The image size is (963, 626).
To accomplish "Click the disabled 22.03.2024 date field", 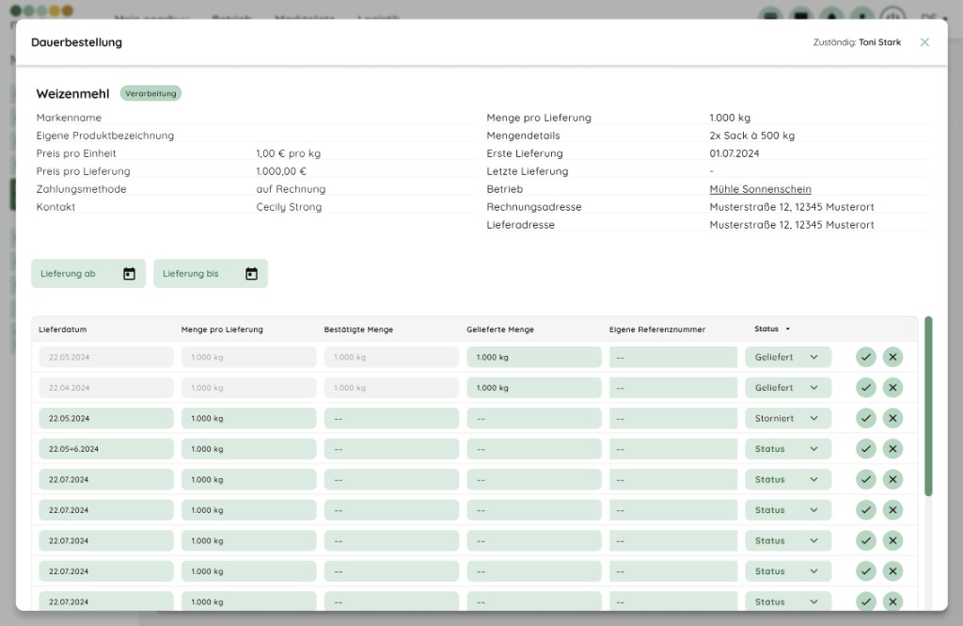I will 106,358.
